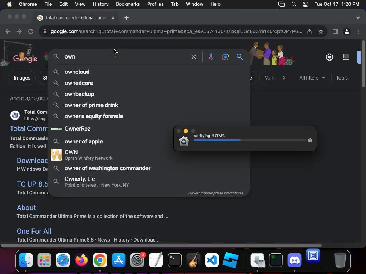
Task: Launch Firefox from the Dock
Action: 81,260
